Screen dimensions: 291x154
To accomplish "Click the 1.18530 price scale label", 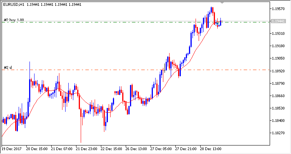I will pos(278,108).
